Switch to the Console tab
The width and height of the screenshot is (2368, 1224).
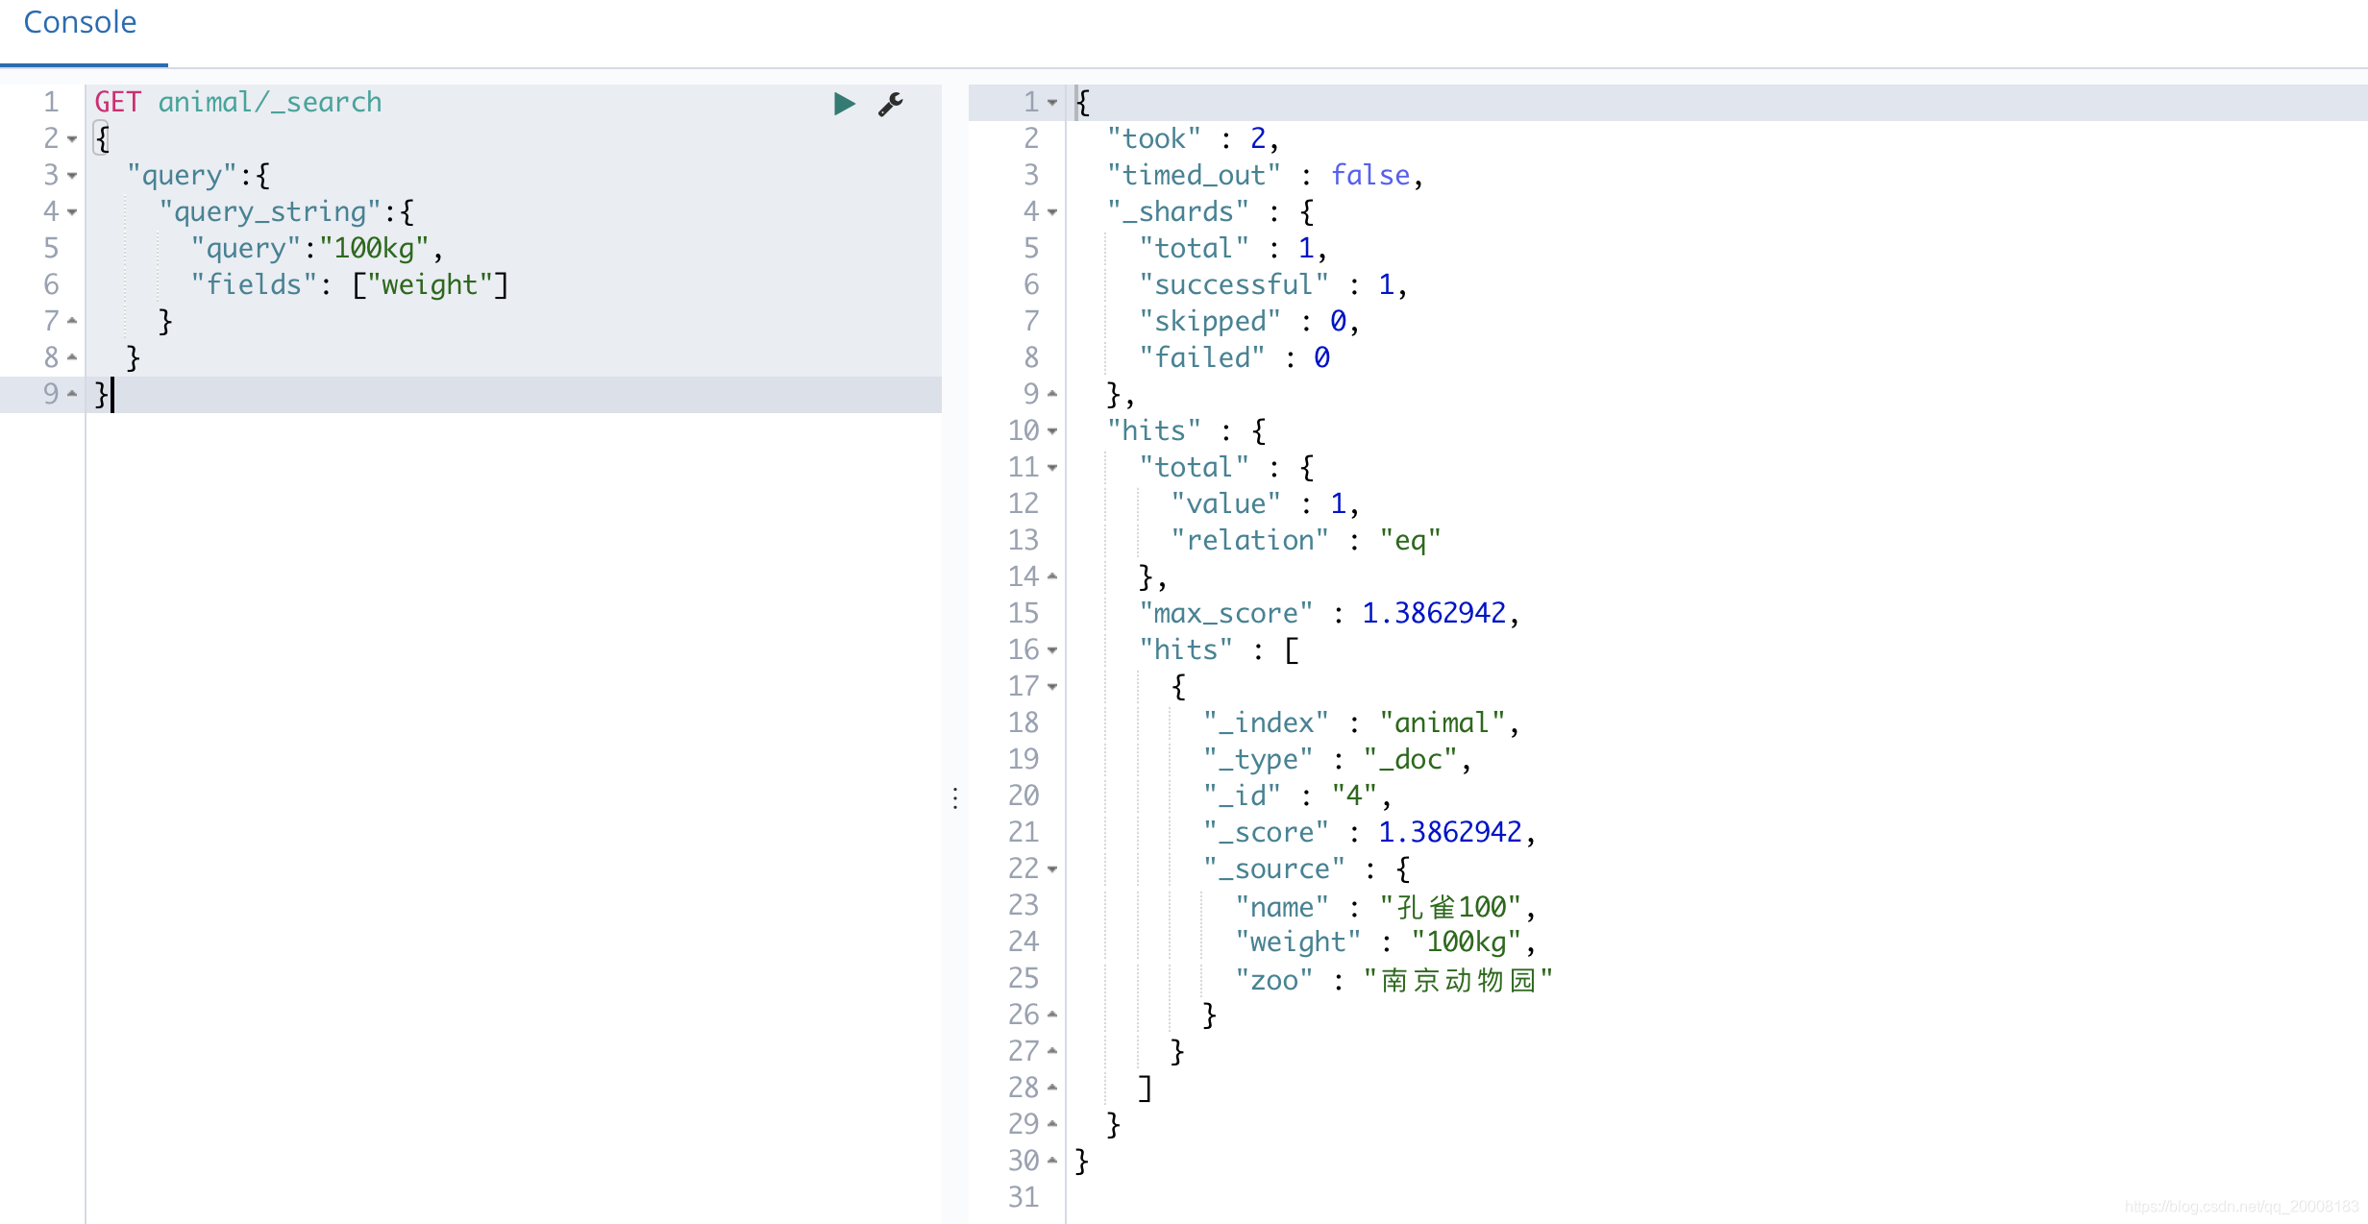pos(80,22)
